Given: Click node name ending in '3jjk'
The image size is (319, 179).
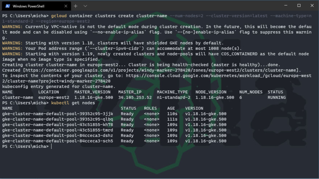Looking at the screenshot, I should coord(58,114).
